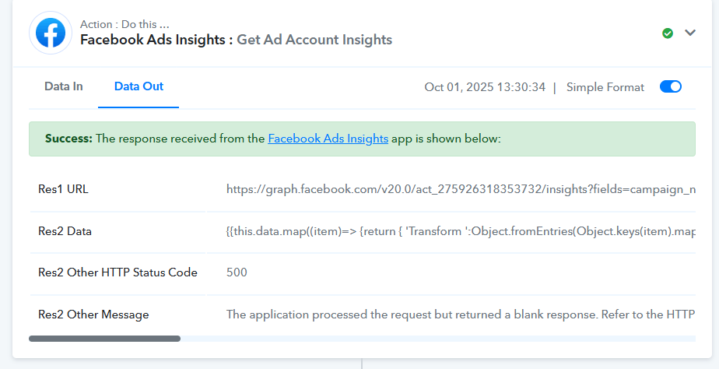719x369 pixels.
Task: Click the Res2 Other Message label
Action: [93, 315]
